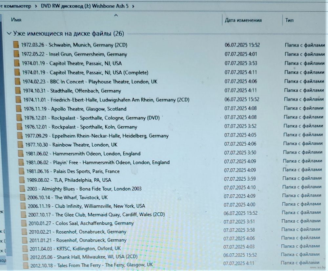Select '2003 - Almighty Blues - Bona Fide Tour' name
This screenshot has height=271, width=328.
click(84, 189)
